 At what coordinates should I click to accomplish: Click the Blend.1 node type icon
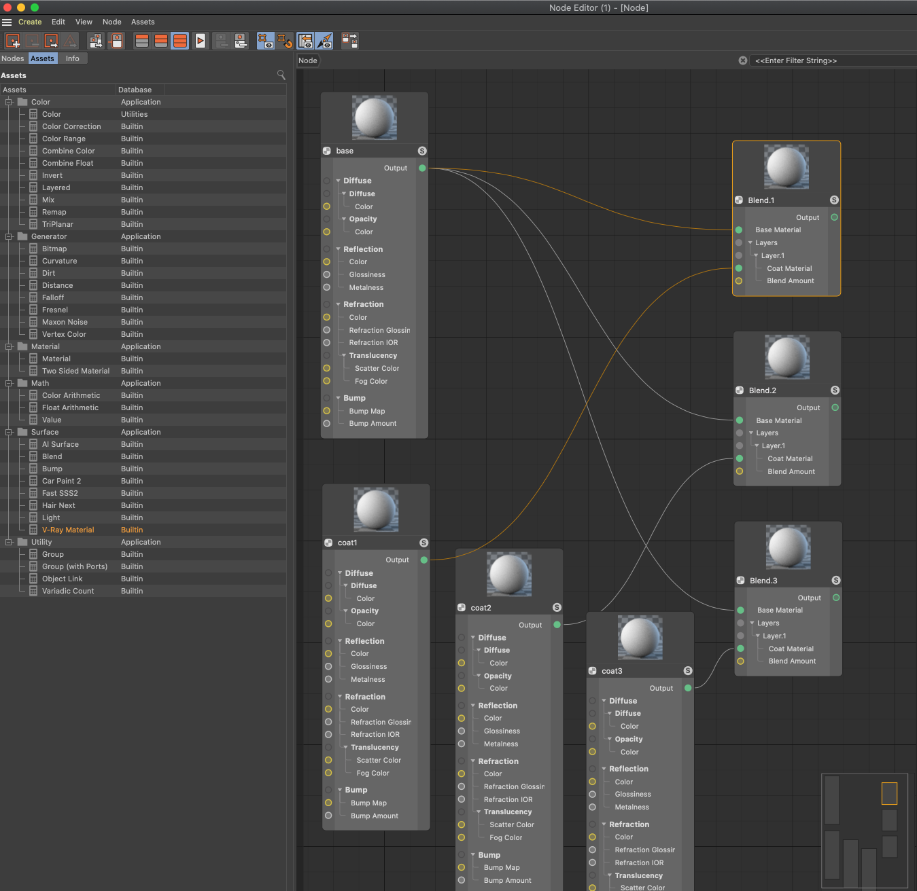coord(739,200)
